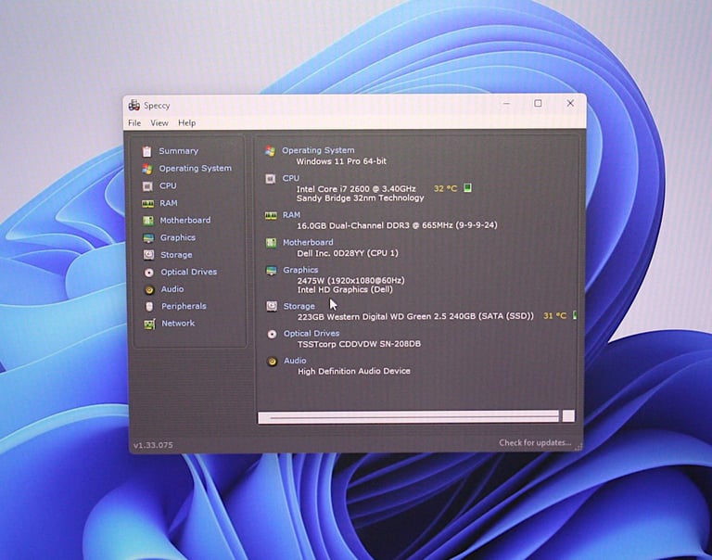This screenshot has height=560, width=712.
Task: Open the Optical Drives heading link in summary
Action: [311, 334]
